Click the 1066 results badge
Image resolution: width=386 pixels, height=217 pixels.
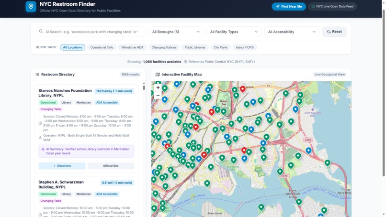coord(130,75)
